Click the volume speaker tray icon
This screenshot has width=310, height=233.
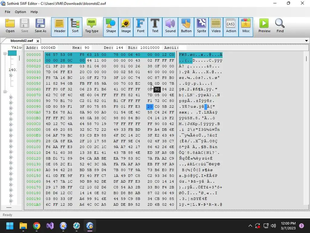click(x=273, y=226)
